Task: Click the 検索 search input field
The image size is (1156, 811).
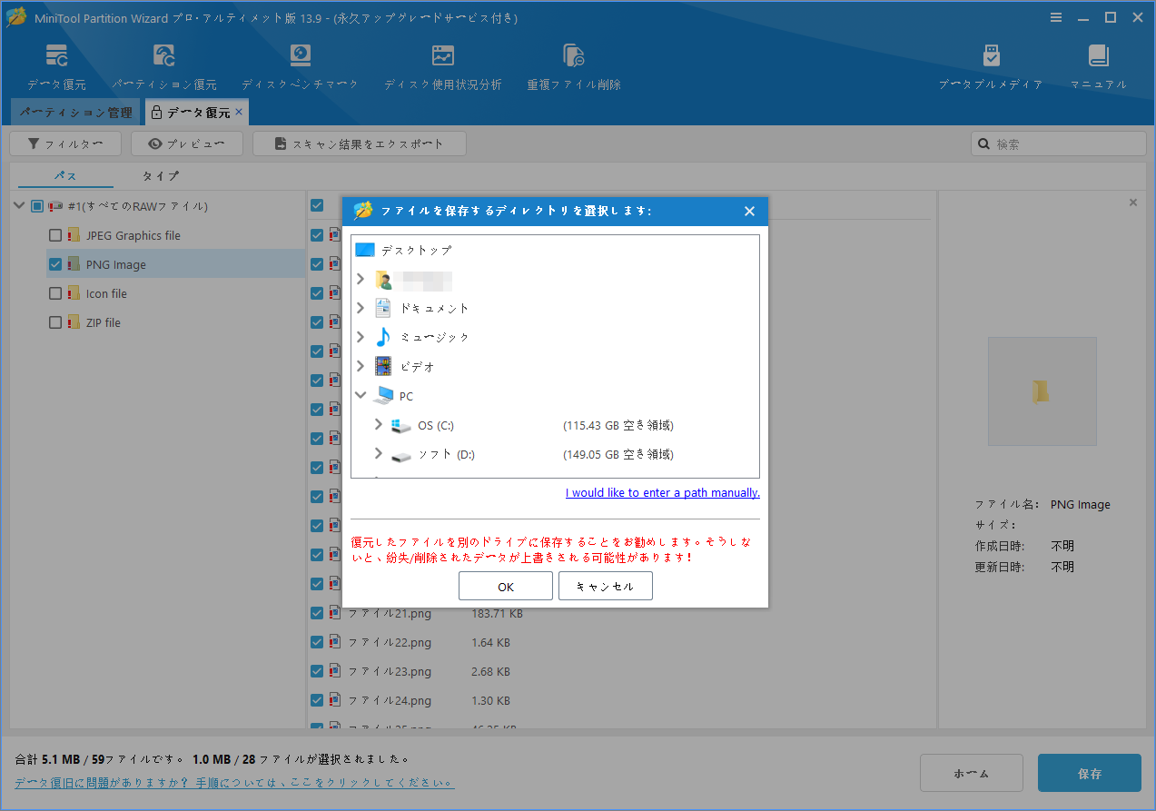Action: (1058, 143)
